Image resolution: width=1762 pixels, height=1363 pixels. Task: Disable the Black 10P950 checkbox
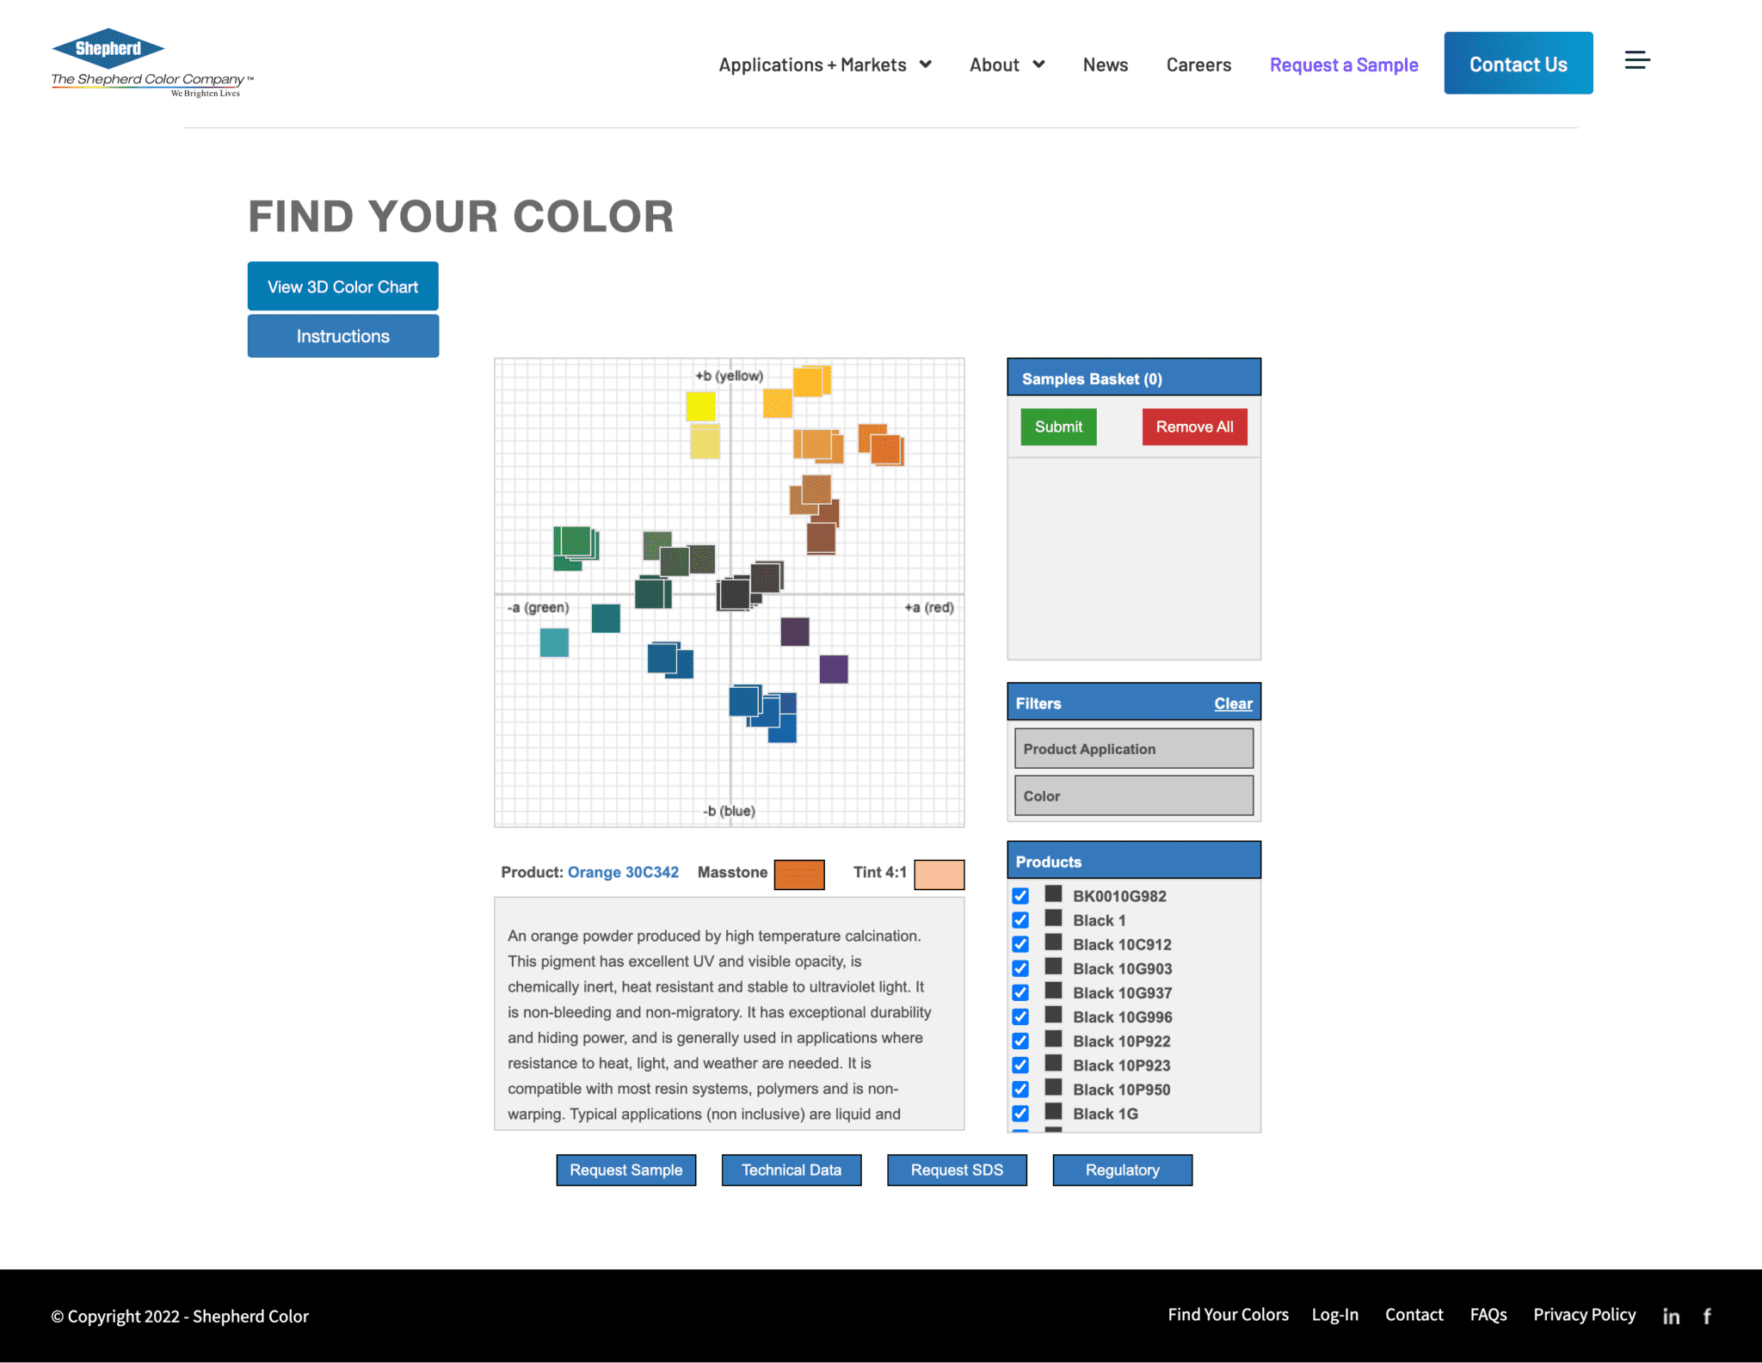pos(1020,1089)
